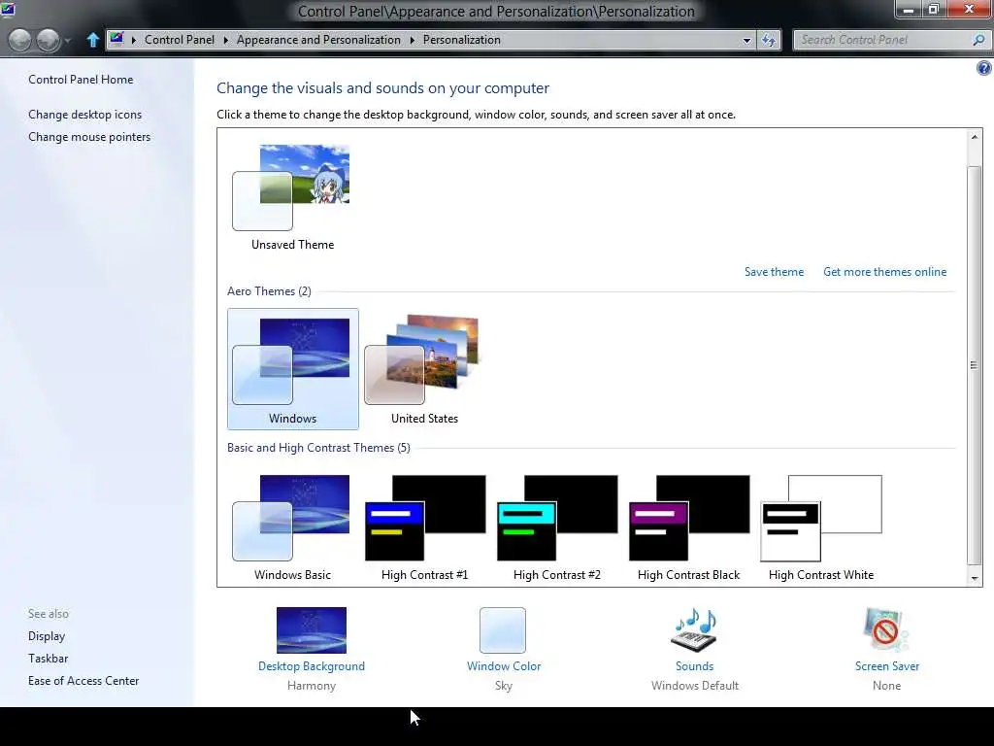Click the Forward navigation arrow button
This screenshot has height=746, width=994.
pos(48,40)
